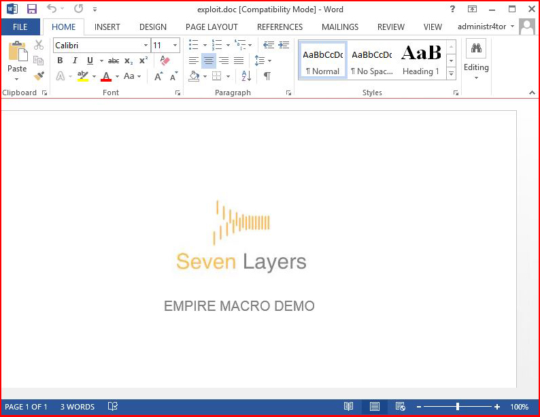This screenshot has width=540, height=417.
Task: Save the document with the floppy disk icon
Action: [32, 9]
